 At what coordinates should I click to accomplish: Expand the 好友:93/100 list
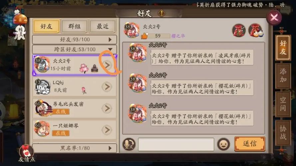click(x=75, y=40)
